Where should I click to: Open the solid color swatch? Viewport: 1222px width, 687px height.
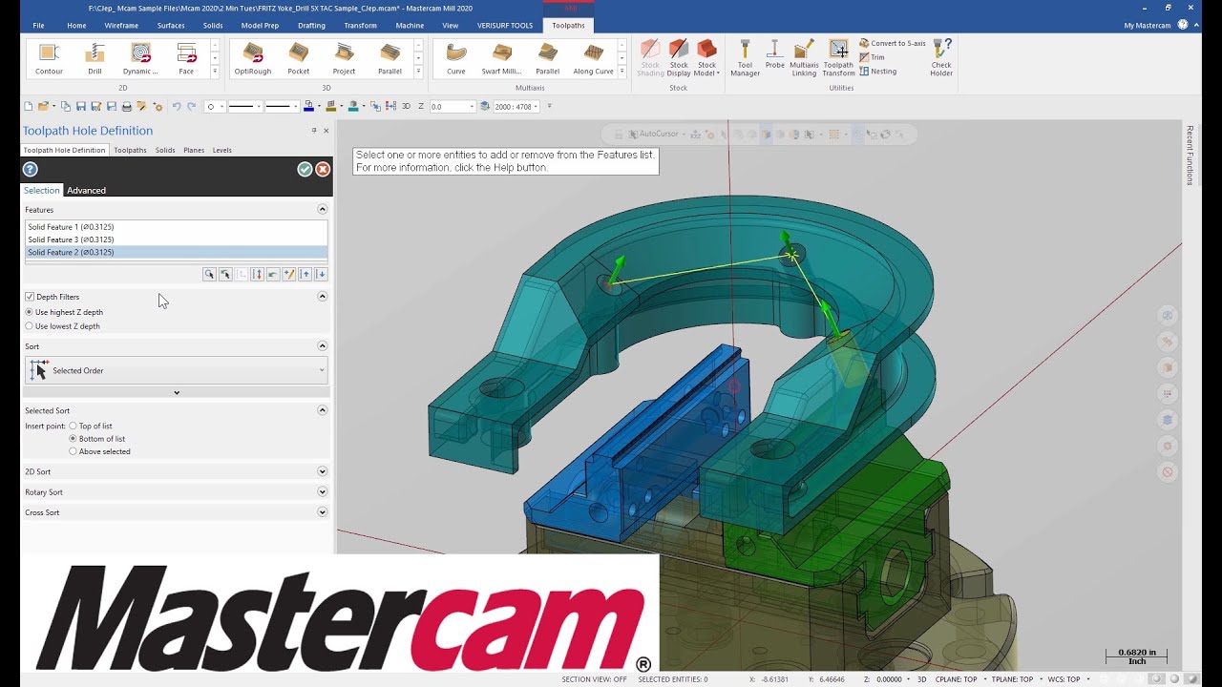click(x=353, y=107)
